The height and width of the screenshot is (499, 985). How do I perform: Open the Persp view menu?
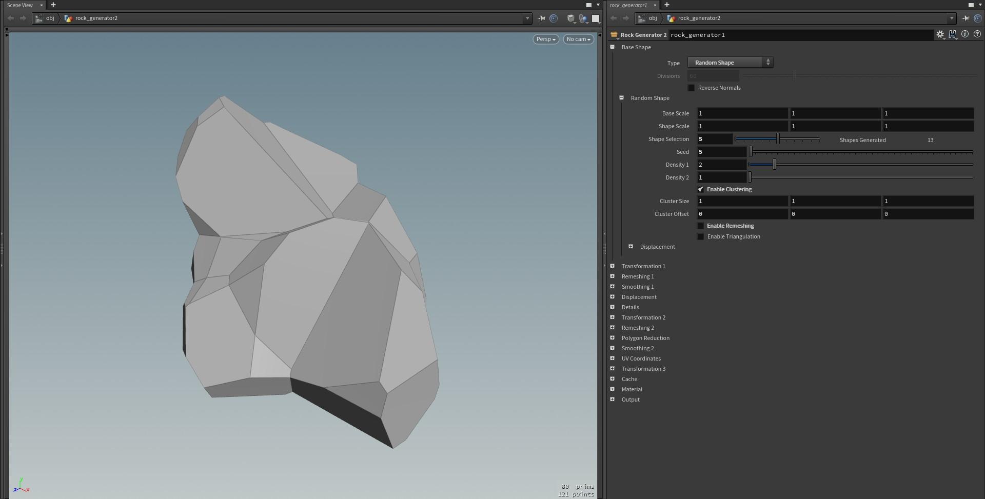point(545,39)
